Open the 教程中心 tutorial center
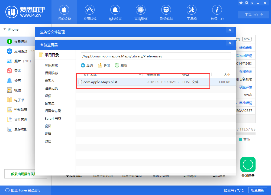Image resolution: width=271 pixels, height=195 pixels. click(217, 12)
